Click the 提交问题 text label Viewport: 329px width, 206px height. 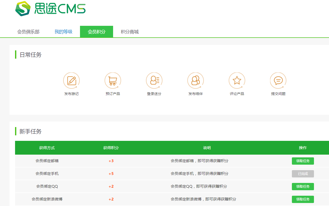(x=278, y=94)
